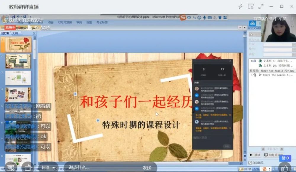Click the 幻灯片放映 button in the animation pane
The width and height of the screenshot is (296, 172).
273,155
